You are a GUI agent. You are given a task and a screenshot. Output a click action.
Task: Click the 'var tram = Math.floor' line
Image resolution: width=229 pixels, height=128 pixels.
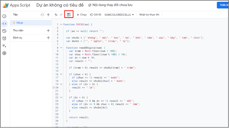(x=93, y=51)
